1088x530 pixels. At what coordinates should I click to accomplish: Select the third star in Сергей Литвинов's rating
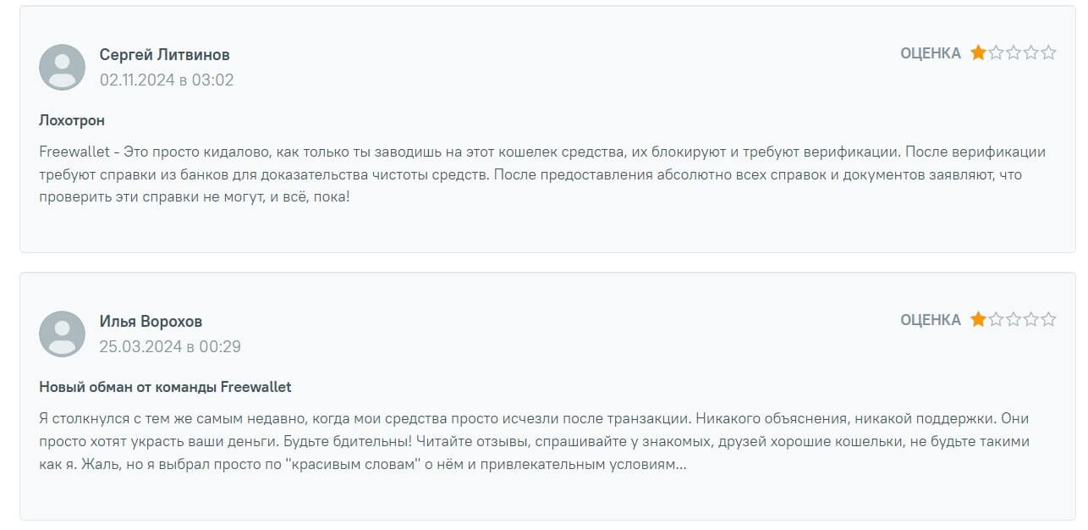(1014, 53)
